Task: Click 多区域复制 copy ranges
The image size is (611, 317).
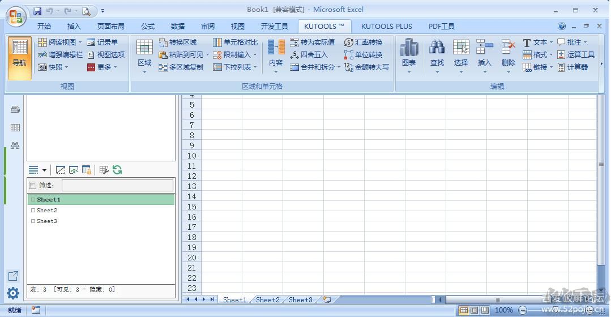Action: click(181, 67)
